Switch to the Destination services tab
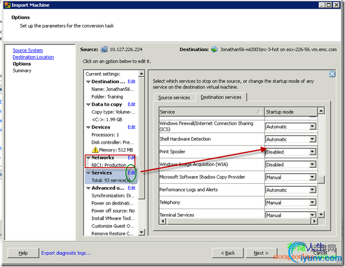Image resolution: width=345 pixels, height=267 pixels. (x=221, y=97)
